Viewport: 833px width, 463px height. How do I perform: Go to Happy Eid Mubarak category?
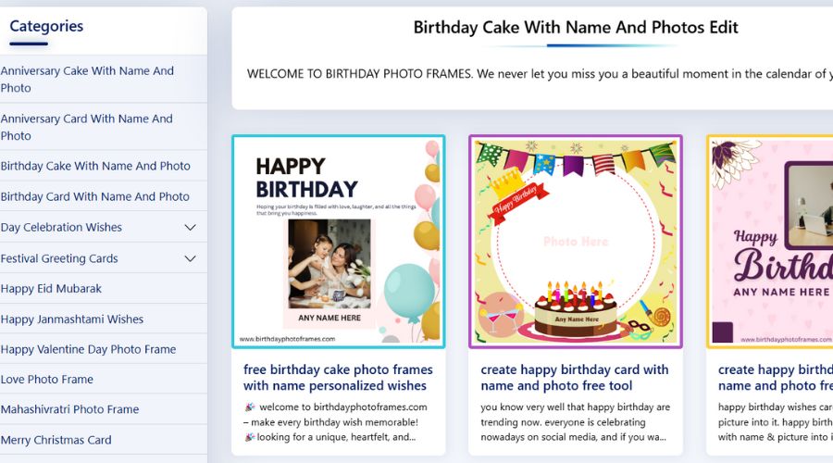51,289
